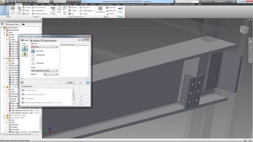Click the Add button in Templates Library
Viewport: 253px width, 142px height.
point(81,101)
